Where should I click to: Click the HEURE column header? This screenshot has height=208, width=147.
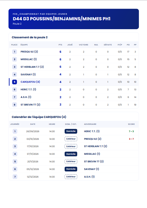click(x=52, y=124)
